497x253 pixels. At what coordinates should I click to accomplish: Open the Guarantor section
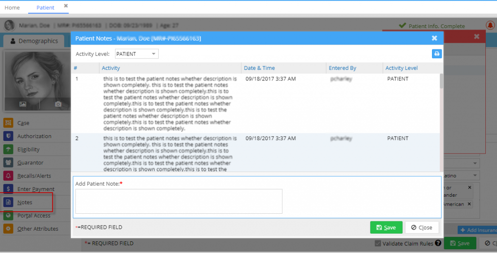(x=30, y=163)
